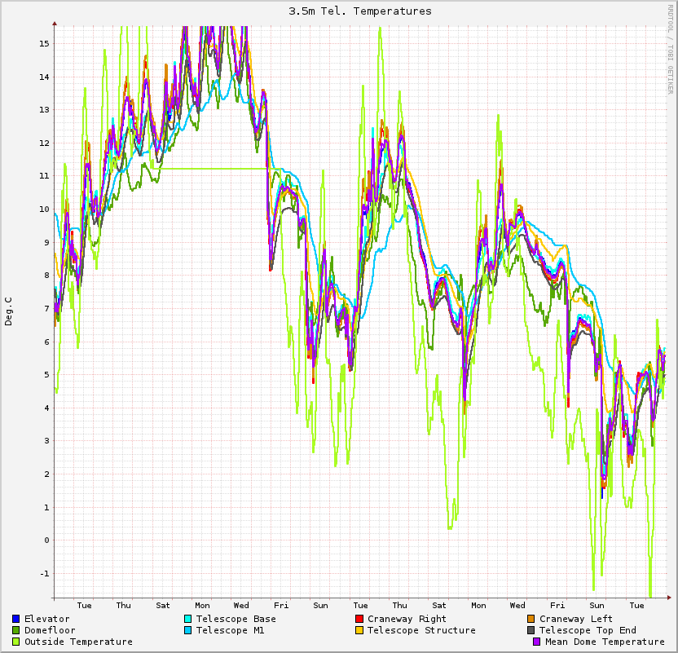The width and height of the screenshot is (678, 653).
Task: Click the 10 tick on the y-axis
Action: click(45, 209)
